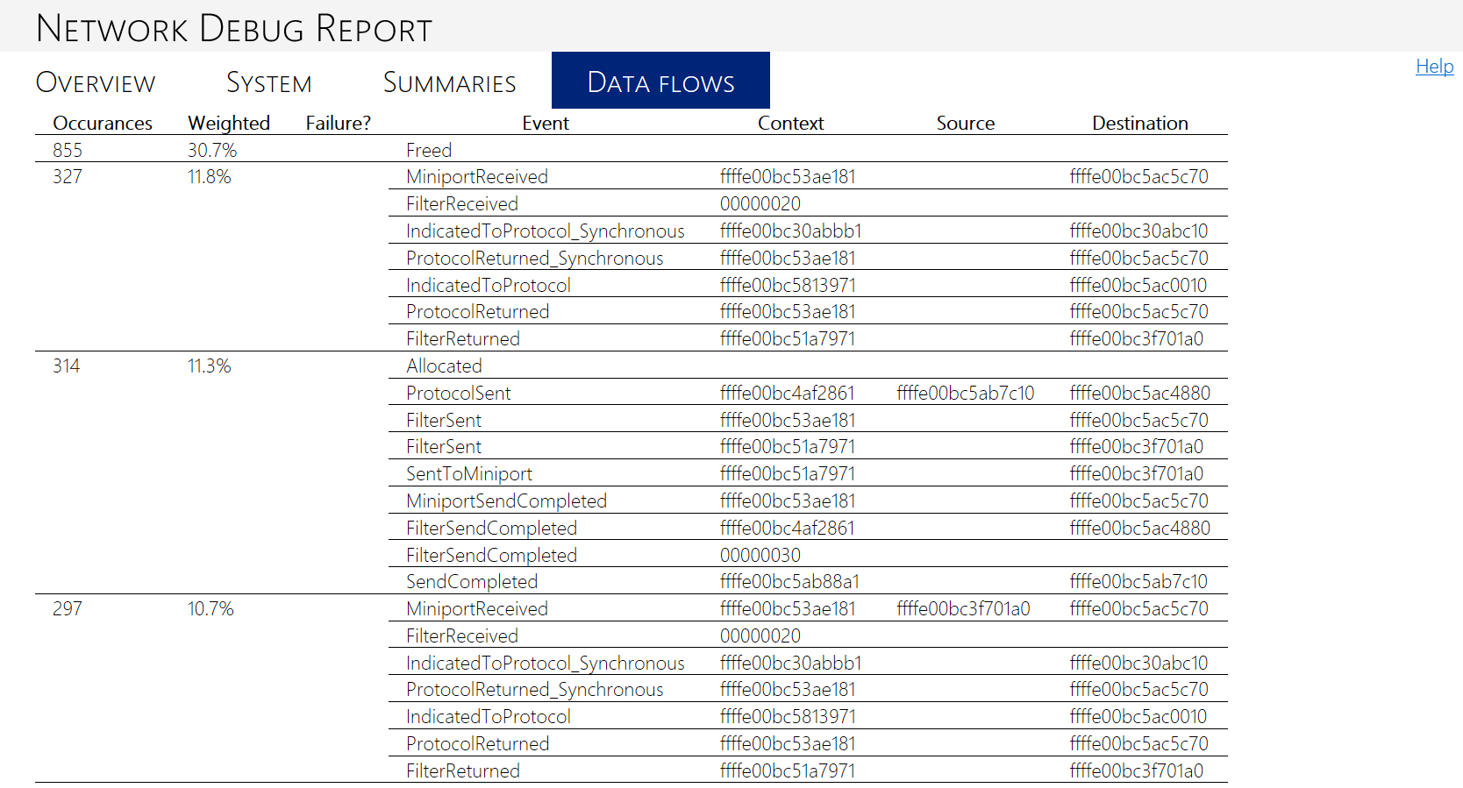The width and height of the screenshot is (1463, 788).
Task: Select the 297 occurrences cell
Action: point(68,608)
